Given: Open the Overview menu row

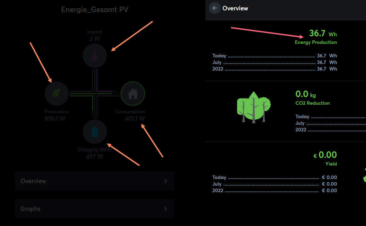Looking at the screenshot, I should pos(94,181).
